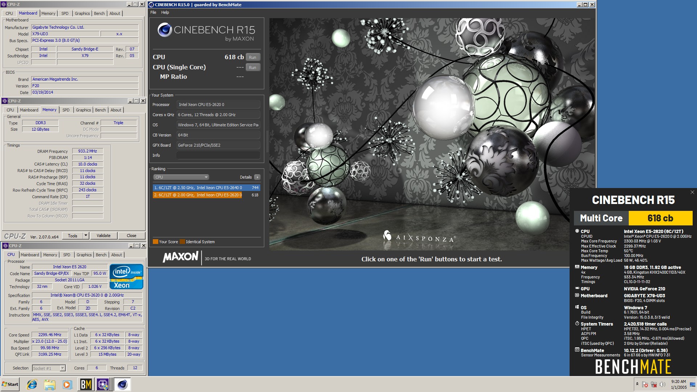Viewport: 697px width, 392px height.
Task: Click the Cinebench logo sphere icon
Action: click(164, 30)
